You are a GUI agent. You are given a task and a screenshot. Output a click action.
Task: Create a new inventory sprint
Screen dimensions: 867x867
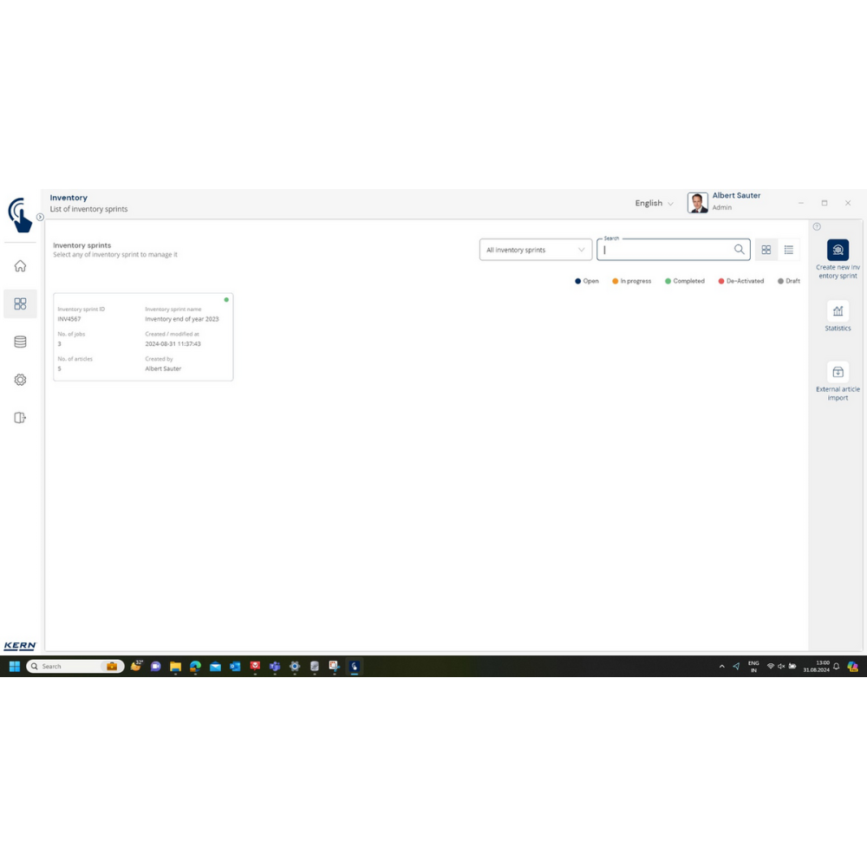pyautogui.click(x=838, y=251)
